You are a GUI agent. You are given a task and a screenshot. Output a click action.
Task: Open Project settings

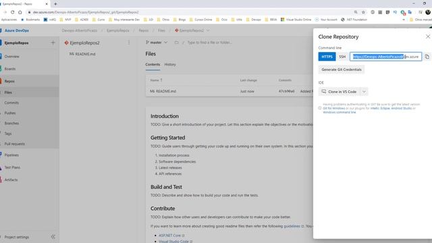point(16,237)
